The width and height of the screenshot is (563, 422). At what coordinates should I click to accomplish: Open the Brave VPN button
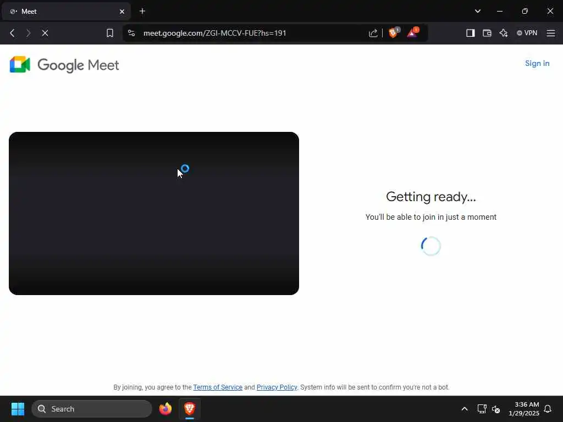[x=527, y=33]
